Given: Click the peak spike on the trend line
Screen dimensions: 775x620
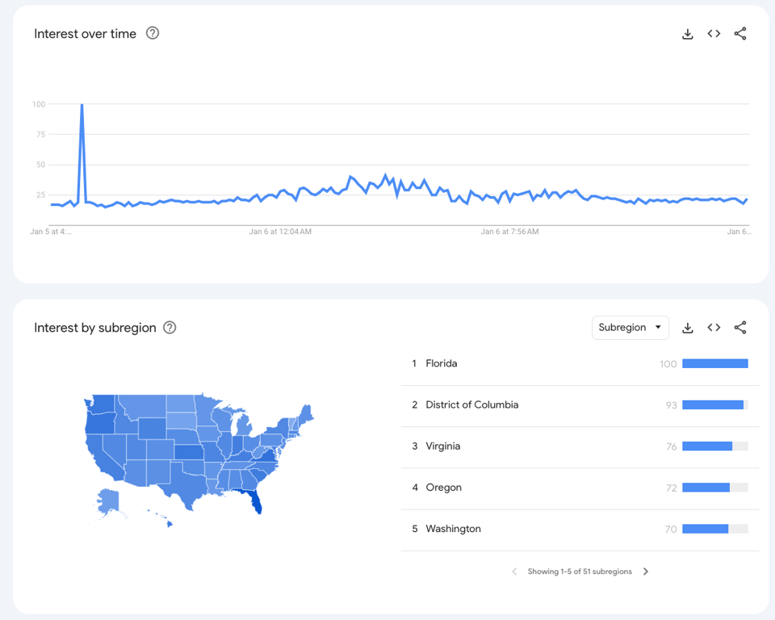Looking at the screenshot, I should coord(82,105).
